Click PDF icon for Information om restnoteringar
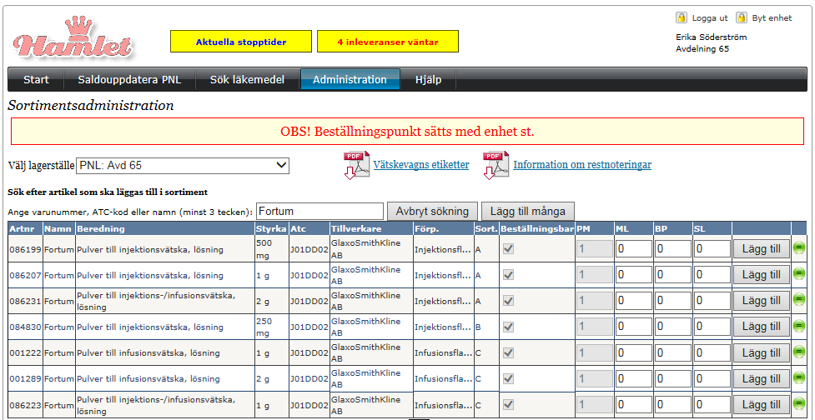815x420 pixels. pos(496,165)
